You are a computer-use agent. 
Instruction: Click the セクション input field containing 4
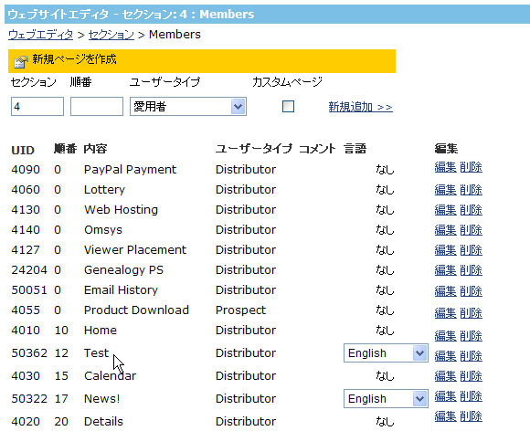tap(37, 107)
